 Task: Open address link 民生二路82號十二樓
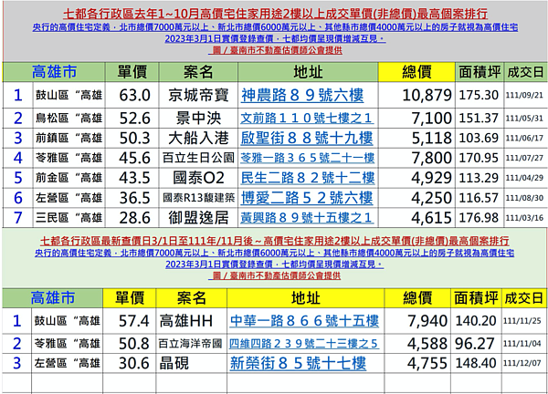(308, 178)
